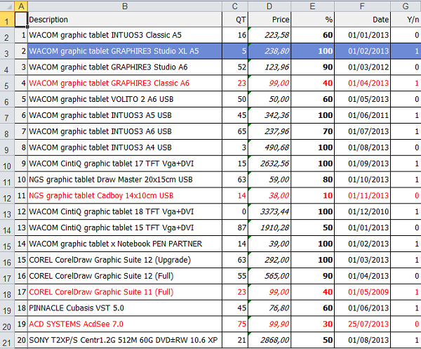Viewport: 421px width, 349px height.
Task: Click the price cell showing 490,68
Action: tap(269, 147)
